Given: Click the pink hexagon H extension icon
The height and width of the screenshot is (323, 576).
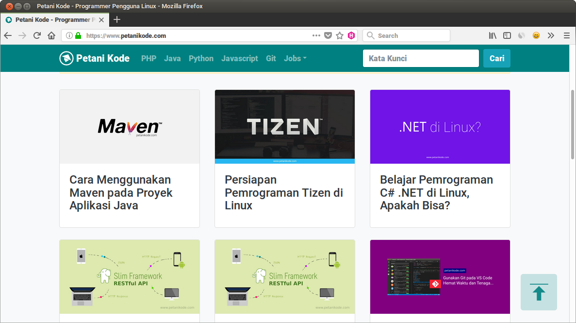Looking at the screenshot, I should [x=351, y=35].
